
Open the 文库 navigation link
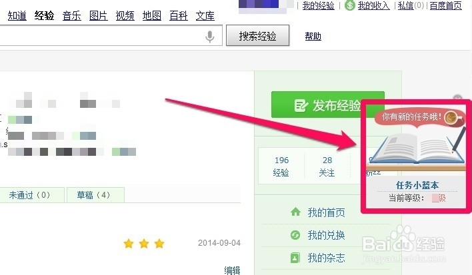click(x=205, y=15)
